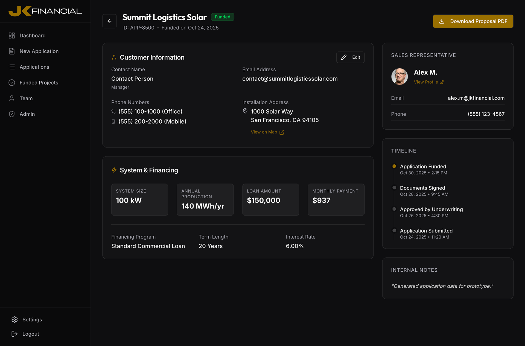The image size is (525, 346).
Task: Go to Funded Projects page
Action: (39, 83)
